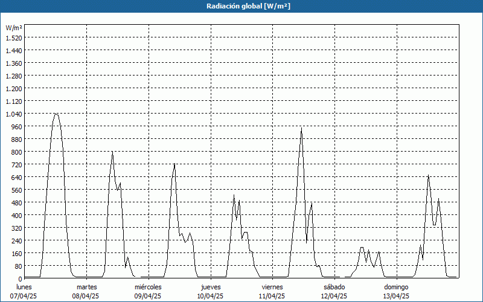This screenshot has width=483, height=302.
Task: Select the 1.120 y-axis value
Action: (14, 101)
